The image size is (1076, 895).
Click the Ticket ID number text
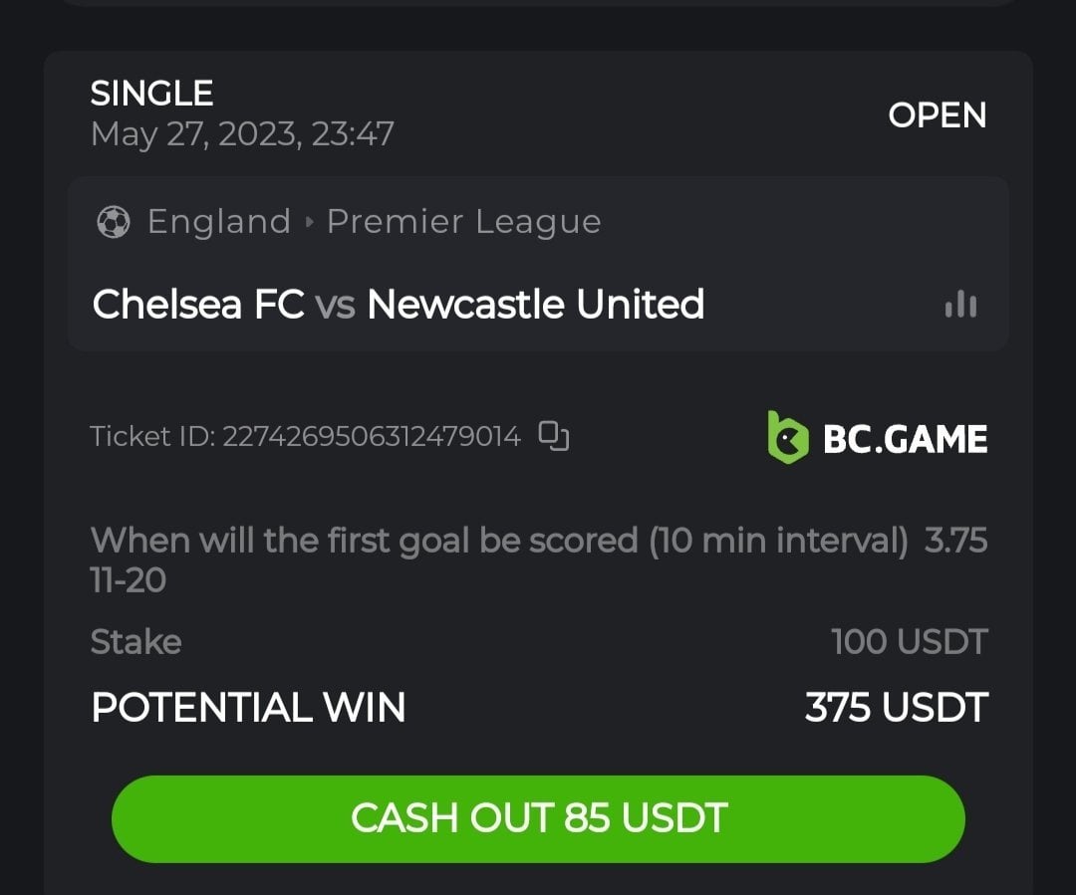click(x=371, y=436)
